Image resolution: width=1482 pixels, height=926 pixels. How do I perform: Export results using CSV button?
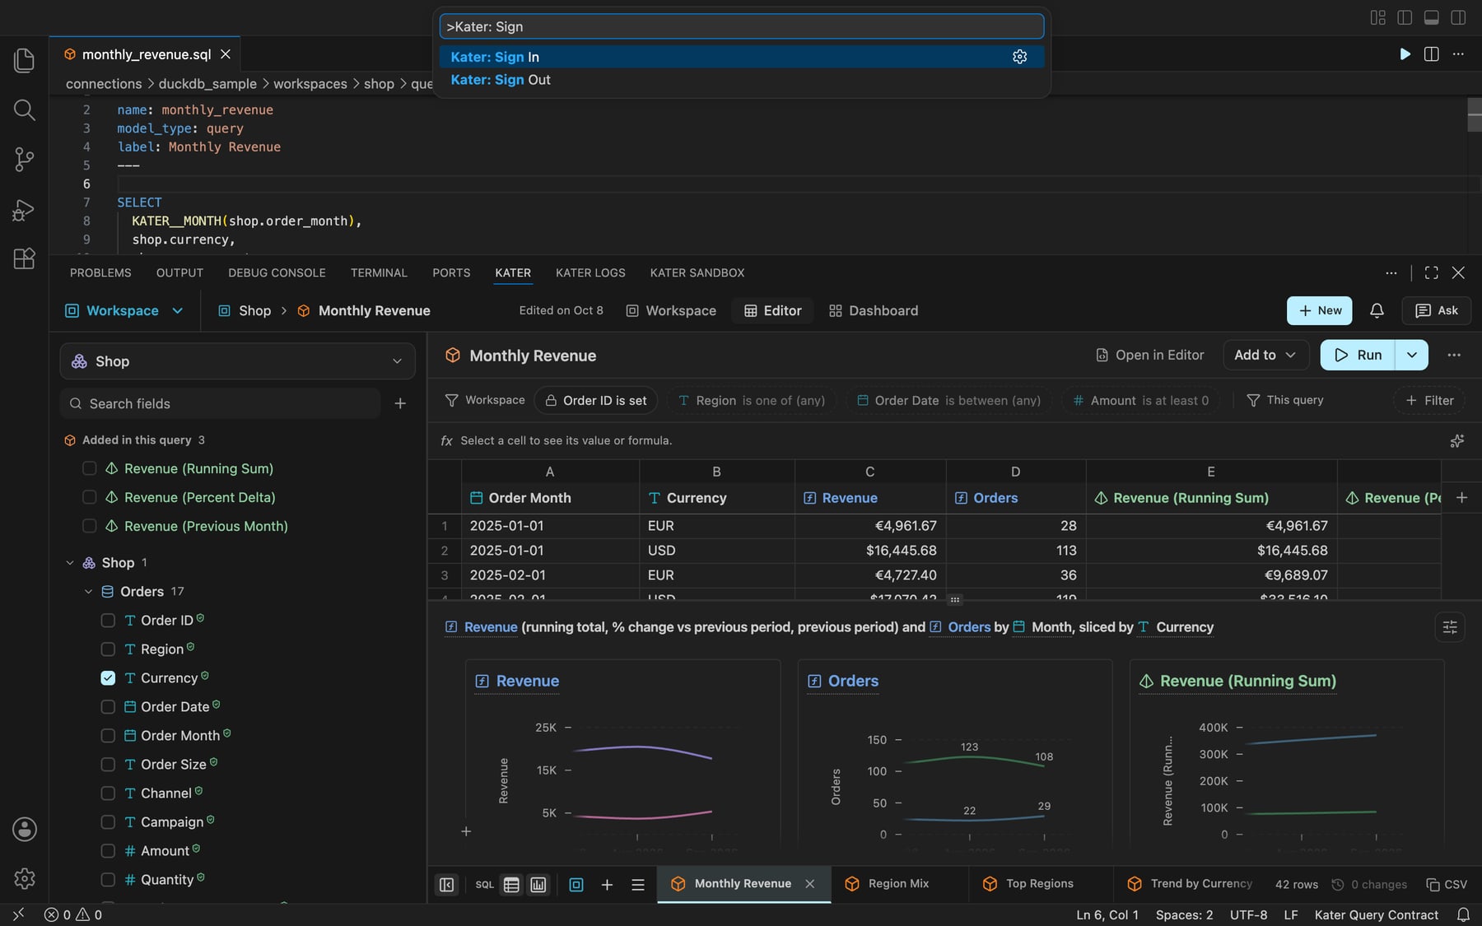click(1447, 884)
